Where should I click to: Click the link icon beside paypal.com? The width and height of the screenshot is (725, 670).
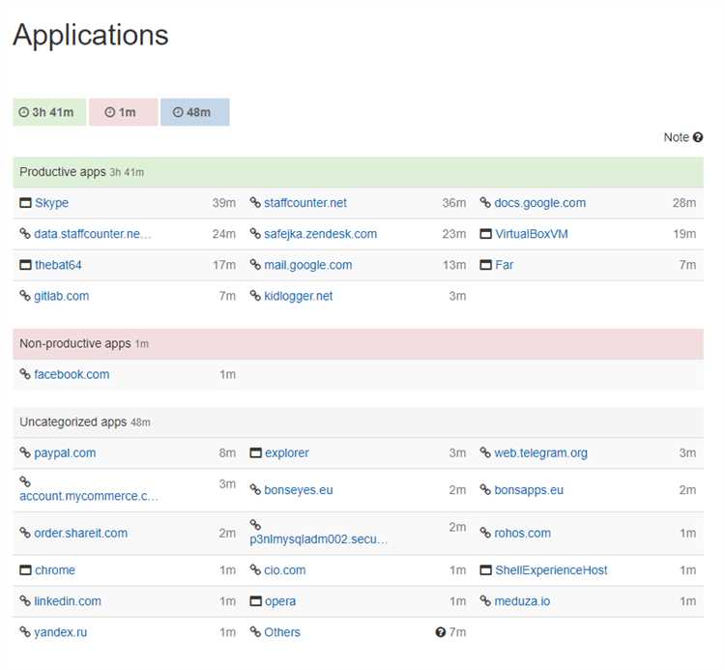click(x=25, y=452)
